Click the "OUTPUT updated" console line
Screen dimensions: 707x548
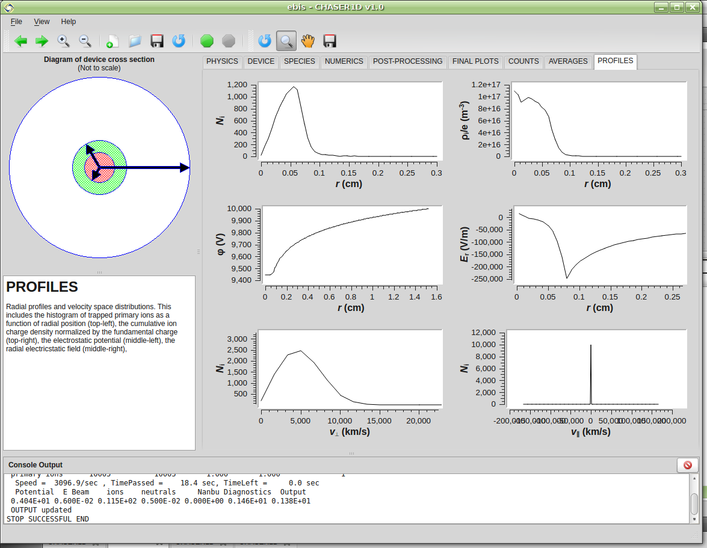tap(41, 510)
